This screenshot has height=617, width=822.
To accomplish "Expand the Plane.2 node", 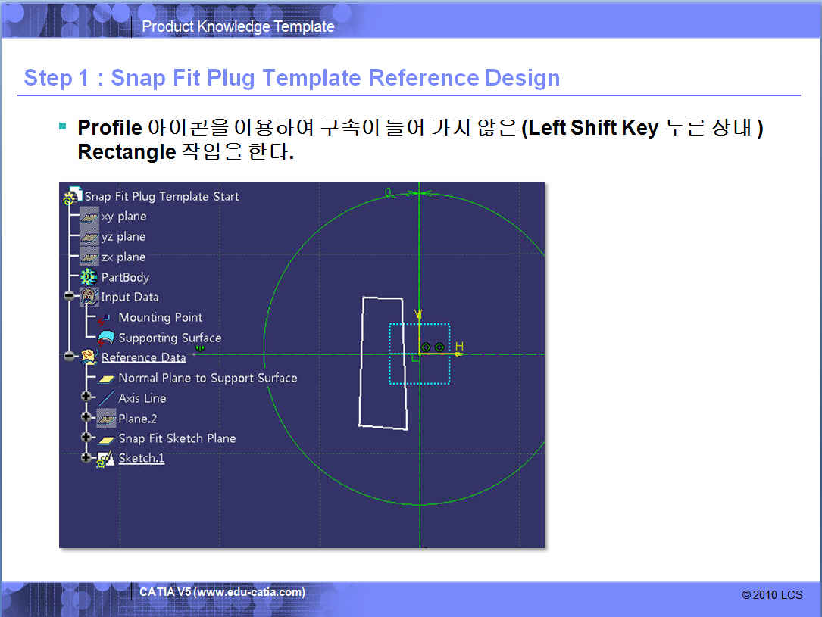I will 87,418.
